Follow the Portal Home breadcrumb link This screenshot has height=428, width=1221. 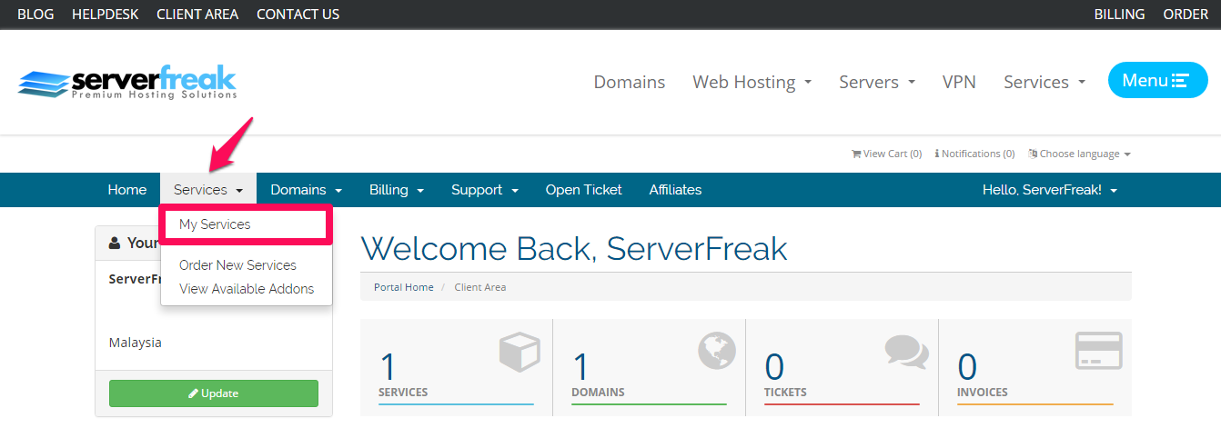404,287
